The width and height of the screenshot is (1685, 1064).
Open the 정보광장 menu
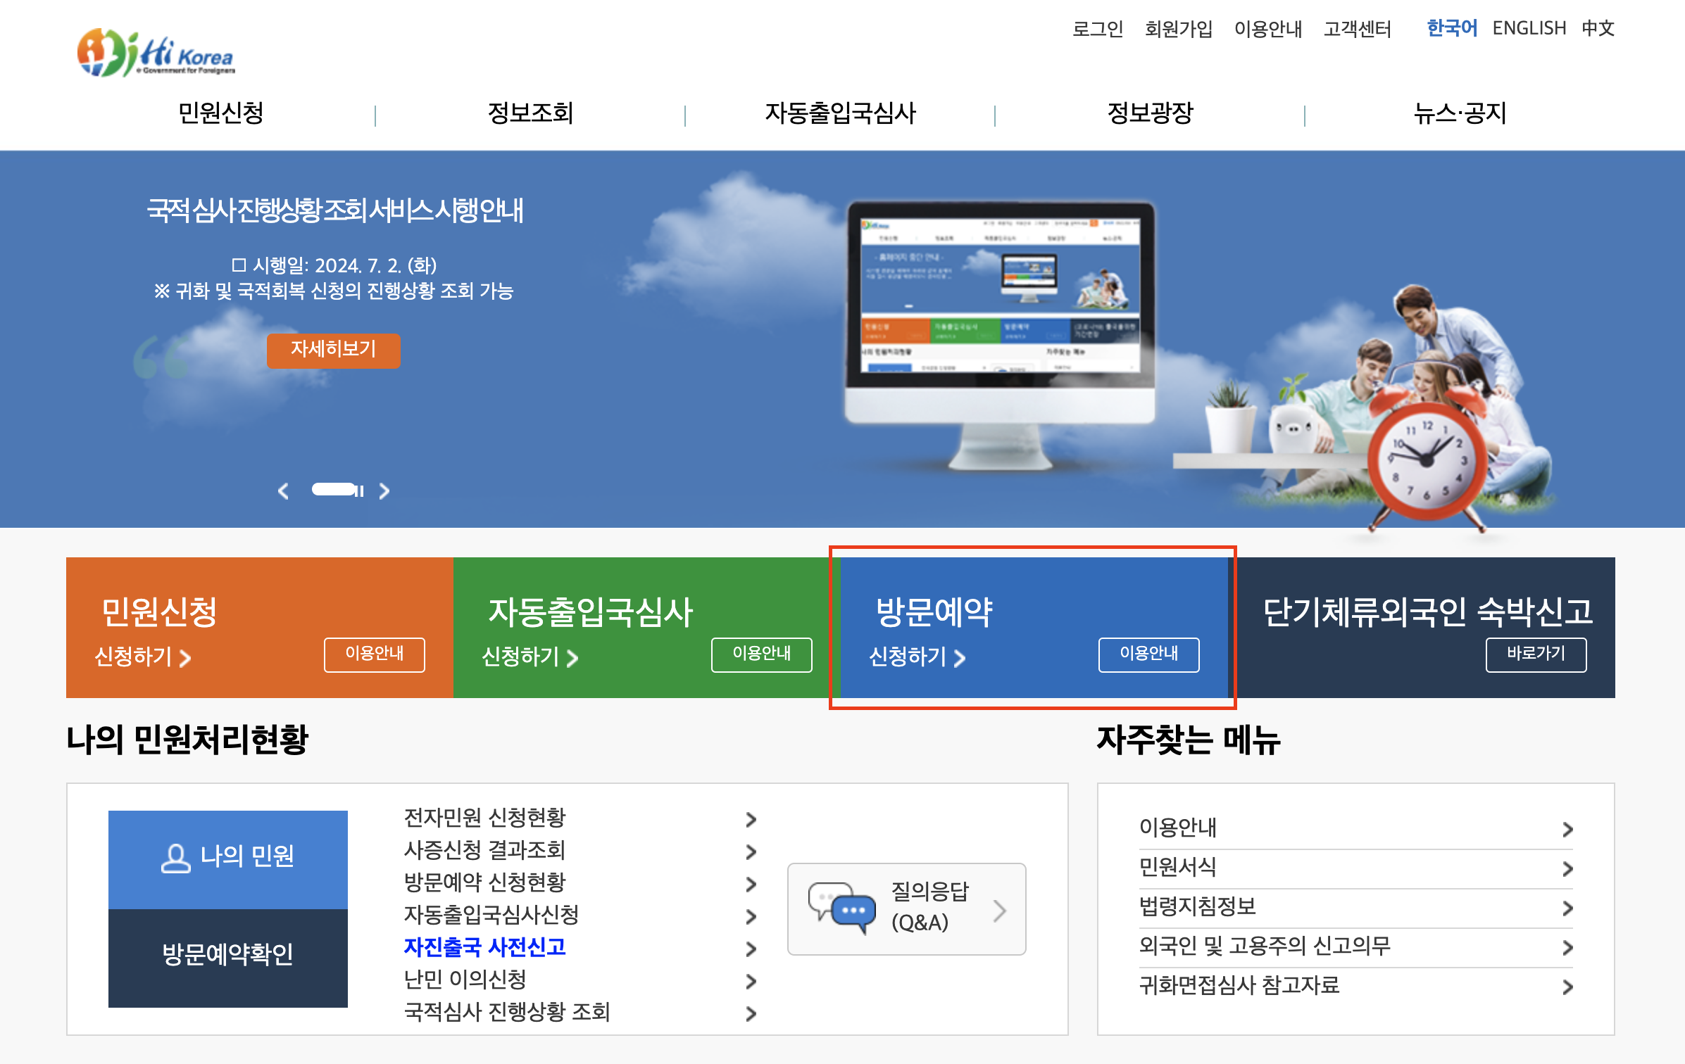[x=1149, y=113]
